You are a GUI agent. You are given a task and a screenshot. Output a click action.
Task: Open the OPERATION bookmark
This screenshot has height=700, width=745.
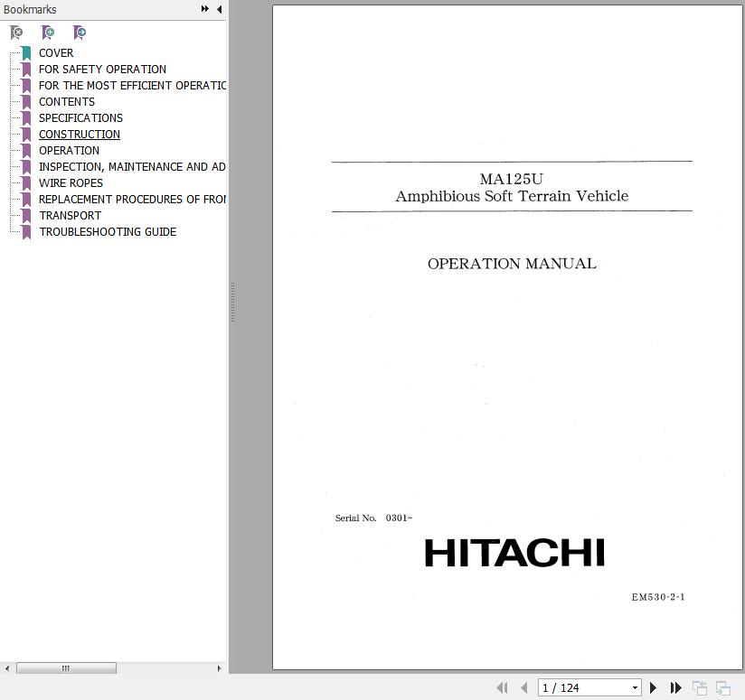coord(69,151)
